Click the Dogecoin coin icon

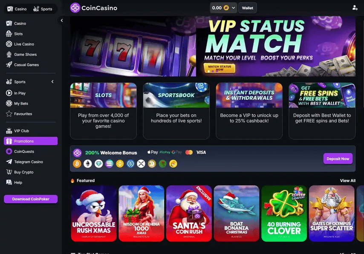(152, 164)
